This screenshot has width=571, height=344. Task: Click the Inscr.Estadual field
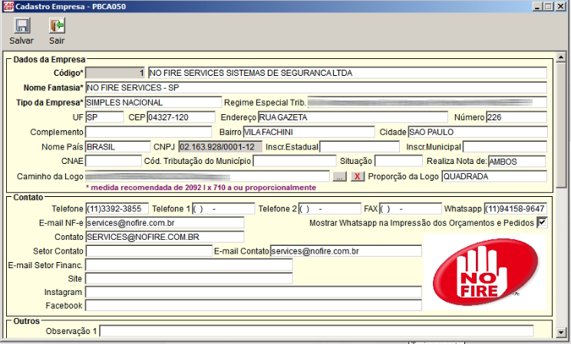(x=359, y=147)
